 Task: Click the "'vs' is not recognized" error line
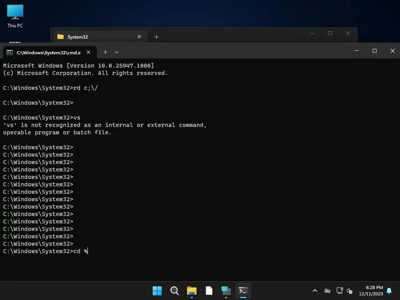(x=105, y=125)
